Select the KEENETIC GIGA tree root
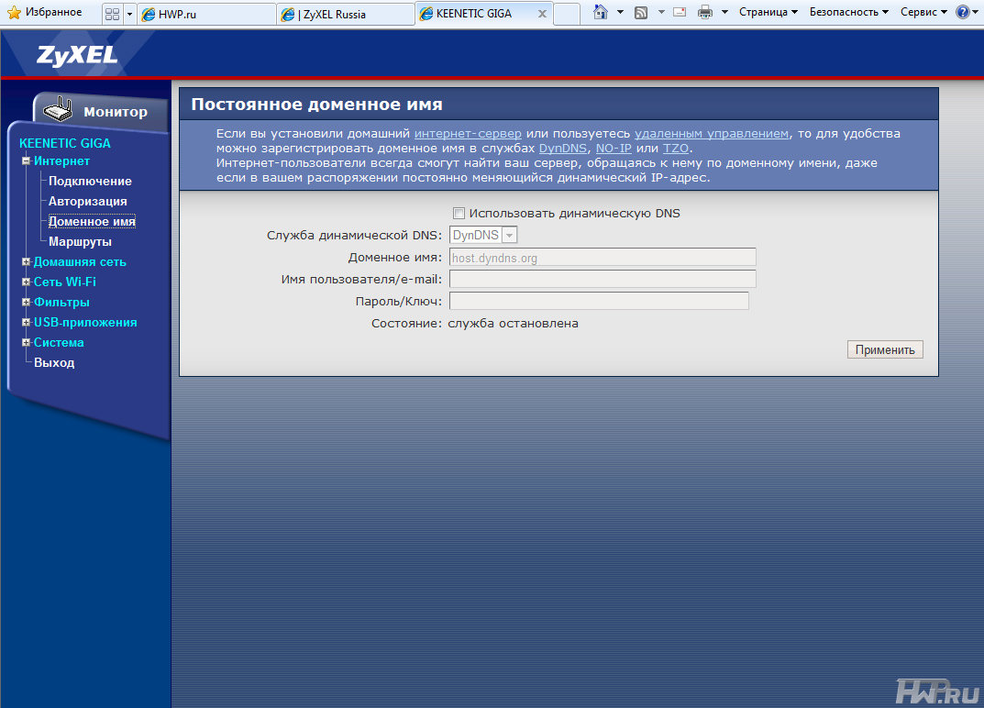The height and width of the screenshot is (708, 984). [64, 143]
